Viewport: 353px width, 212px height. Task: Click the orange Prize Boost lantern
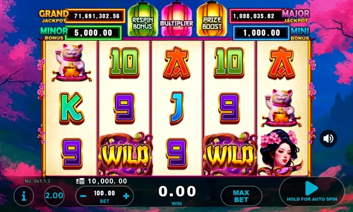pos(211,19)
